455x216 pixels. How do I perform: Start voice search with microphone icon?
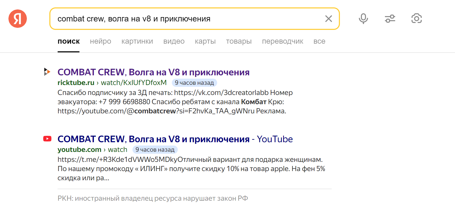(x=363, y=19)
